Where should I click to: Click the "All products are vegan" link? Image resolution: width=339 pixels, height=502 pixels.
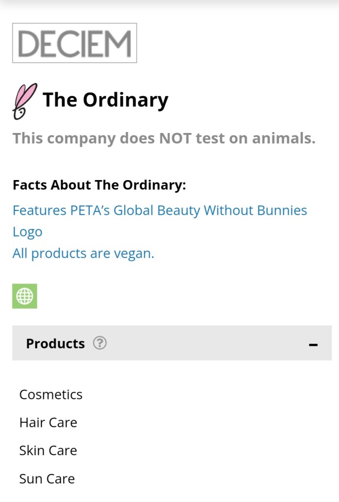[x=83, y=254]
